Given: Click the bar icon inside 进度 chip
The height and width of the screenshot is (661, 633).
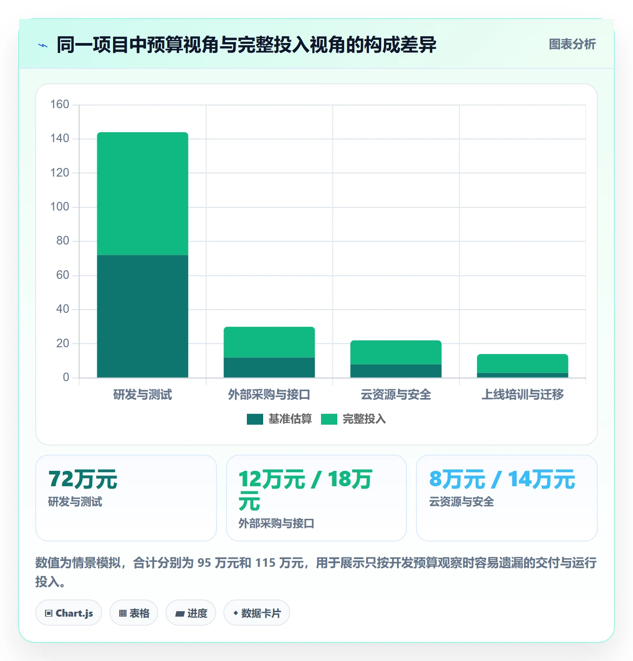Looking at the screenshot, I should 180,614.
